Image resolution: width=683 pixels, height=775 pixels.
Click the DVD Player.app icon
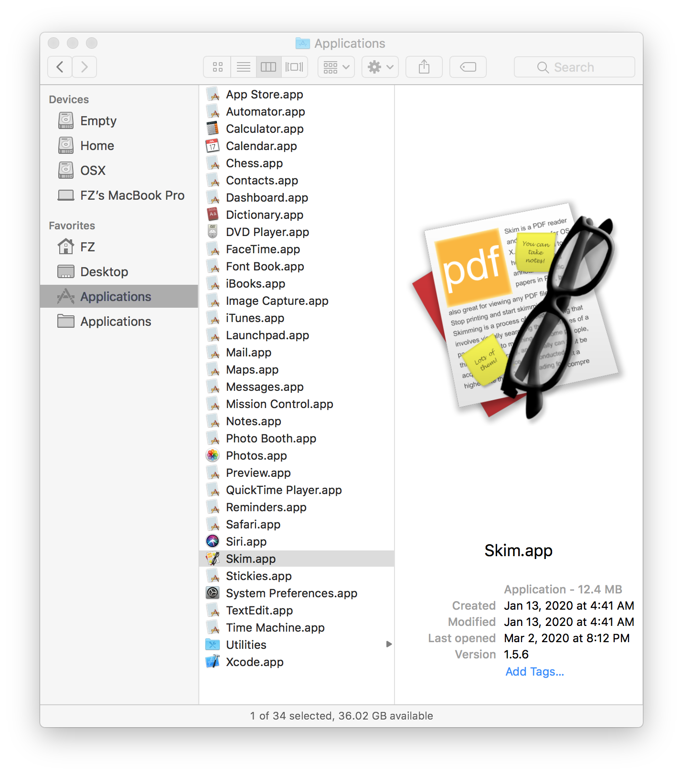click(213, 232)
